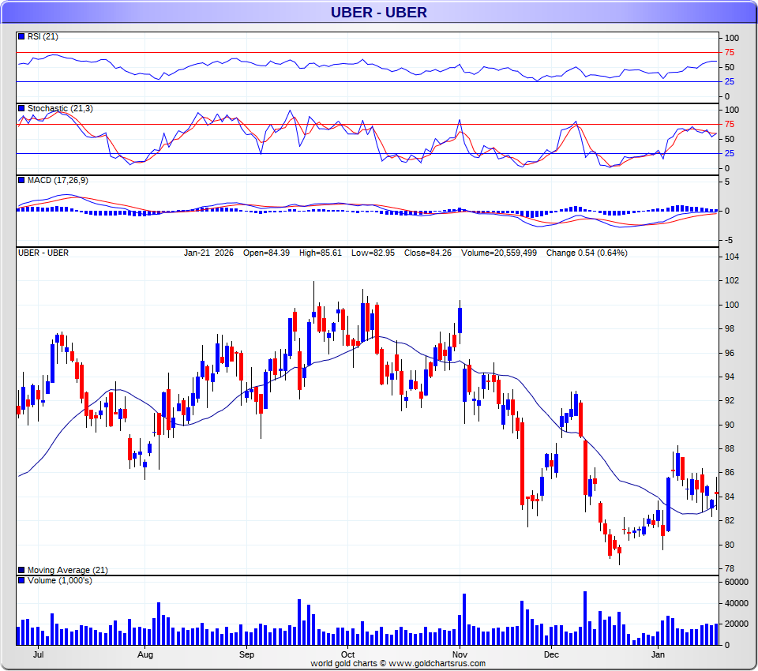758x671 pixels.
Task: Click the 104 price axis label
Action: (732, 257)
